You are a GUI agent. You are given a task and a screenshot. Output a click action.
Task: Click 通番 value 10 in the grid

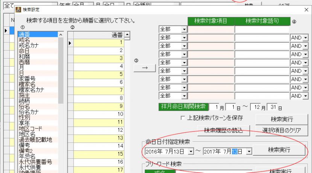click(99, 114)
